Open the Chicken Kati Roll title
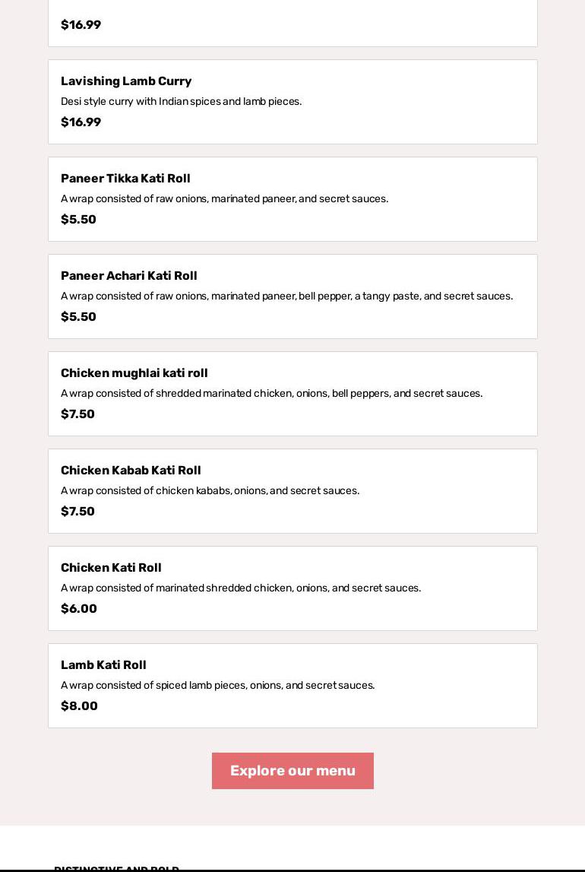Image resolution: width=585 pixels, height=872 pixels. (111, 568)
